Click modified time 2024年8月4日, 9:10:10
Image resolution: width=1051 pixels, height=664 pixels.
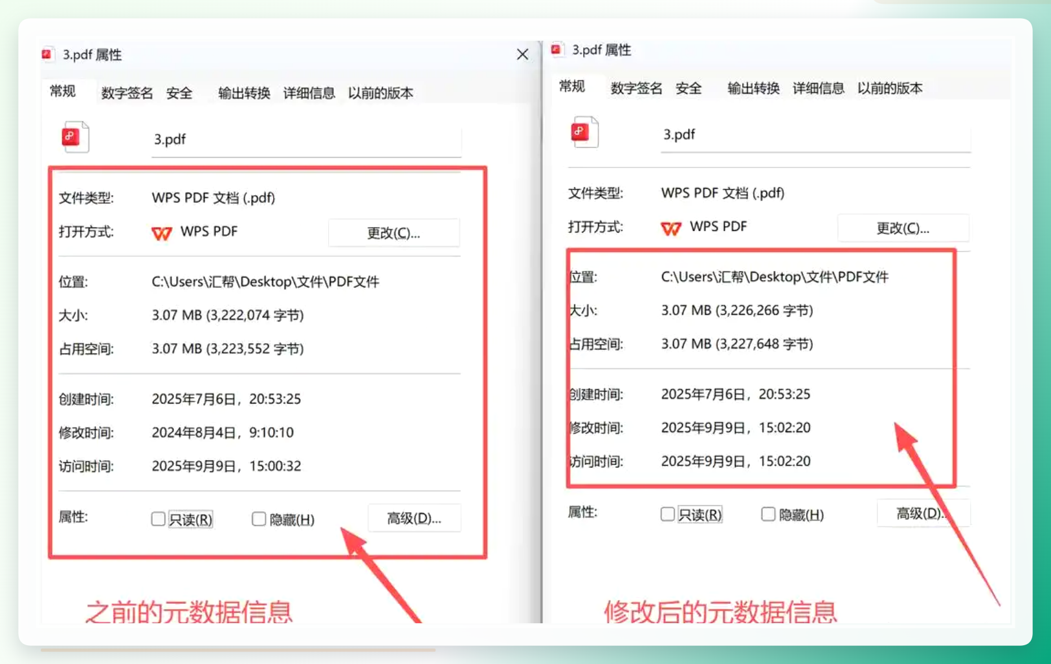(x=223, y=433)
